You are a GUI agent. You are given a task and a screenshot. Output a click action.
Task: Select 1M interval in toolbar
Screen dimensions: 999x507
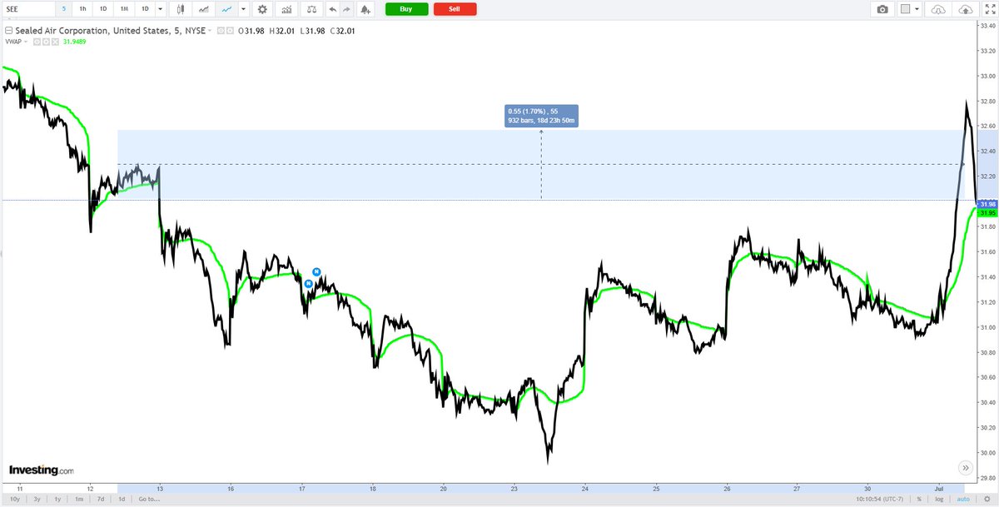pos(124,9)
